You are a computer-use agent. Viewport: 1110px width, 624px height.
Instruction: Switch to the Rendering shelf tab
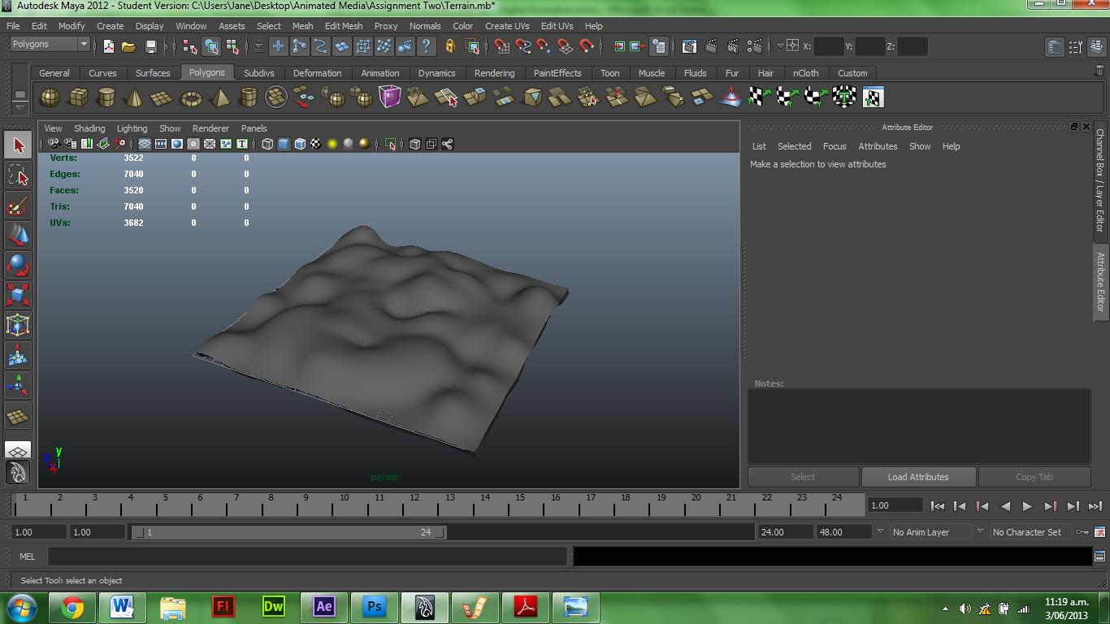pyautogui.click(x=494, y=73)
